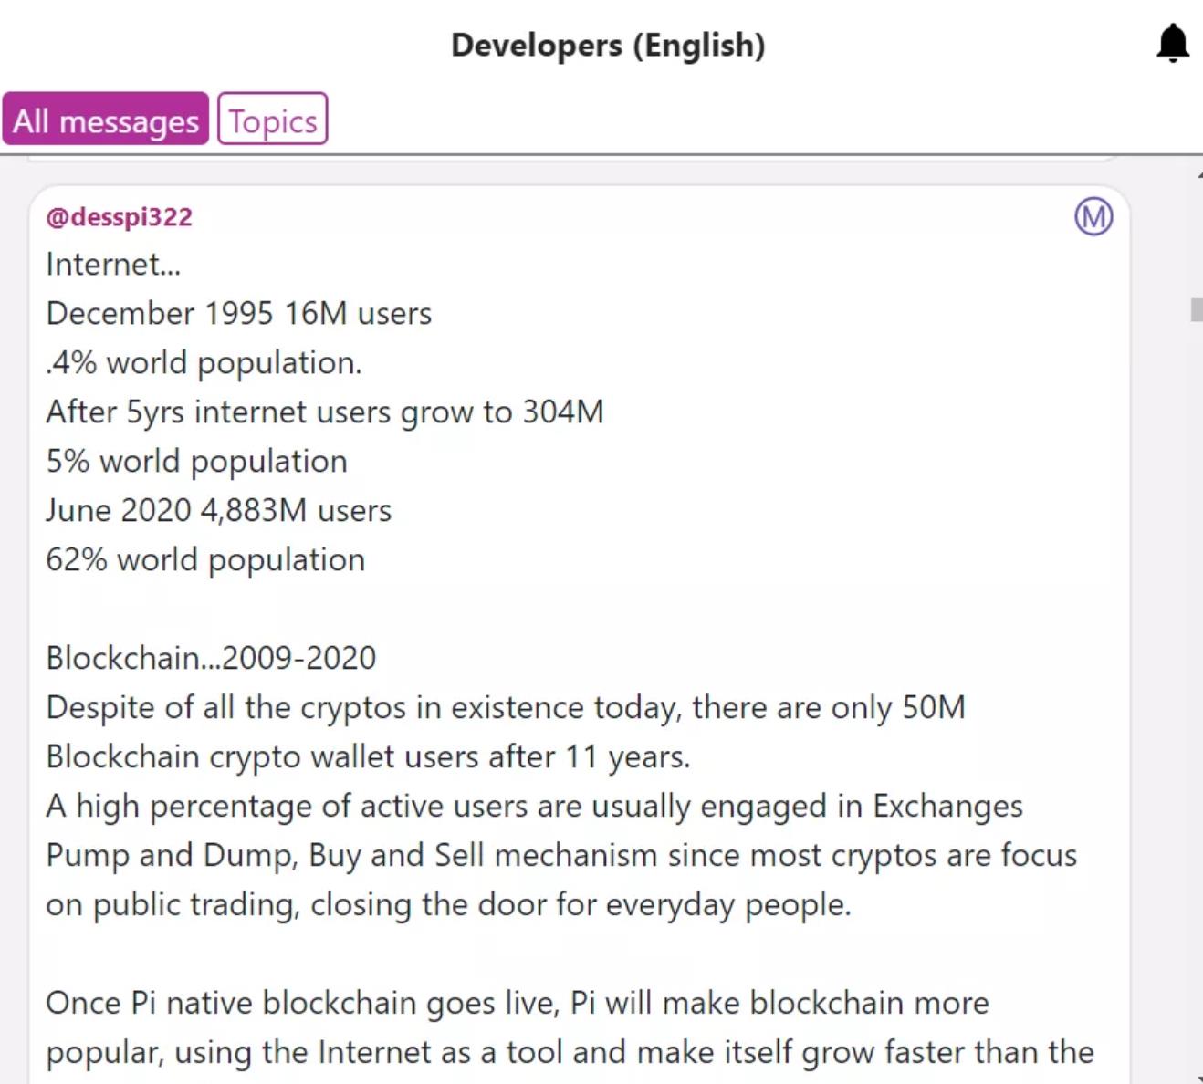Click the ".4% world population." line
The width and height of the screenshot is (1203, 1084).
click(x=204, y=363)
